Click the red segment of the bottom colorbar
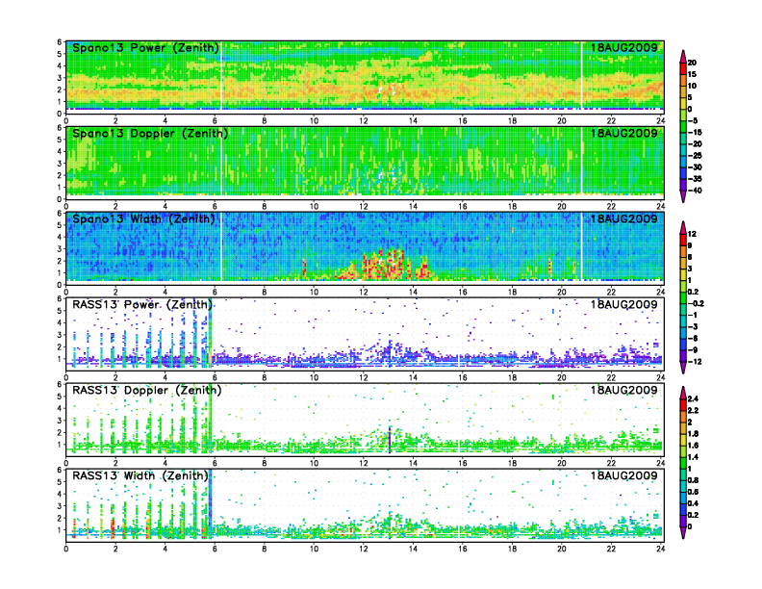The width and height of the screenshot is (762, 589). (683, 405)
